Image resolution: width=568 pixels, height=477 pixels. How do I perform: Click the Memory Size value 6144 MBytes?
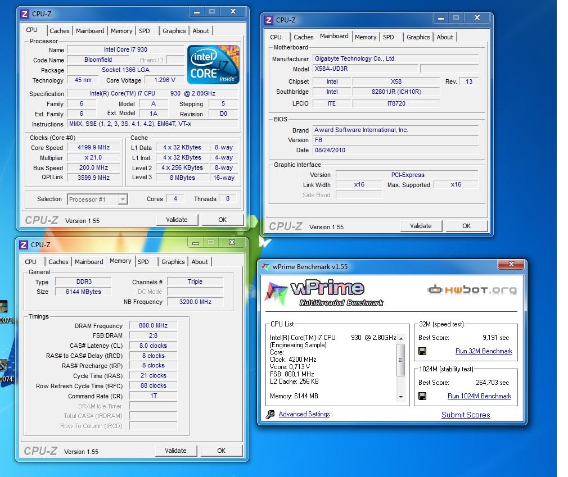tap(83, 292)
